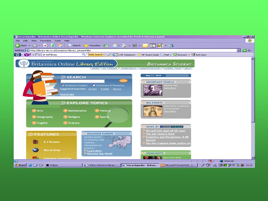Select Britannica Student radio button

pos(63,85)
